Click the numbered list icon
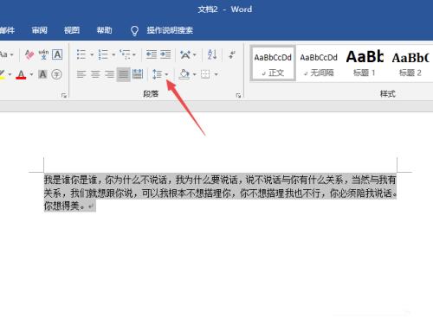The width and height of the screenshot is (433, 317). pos(103,54)
